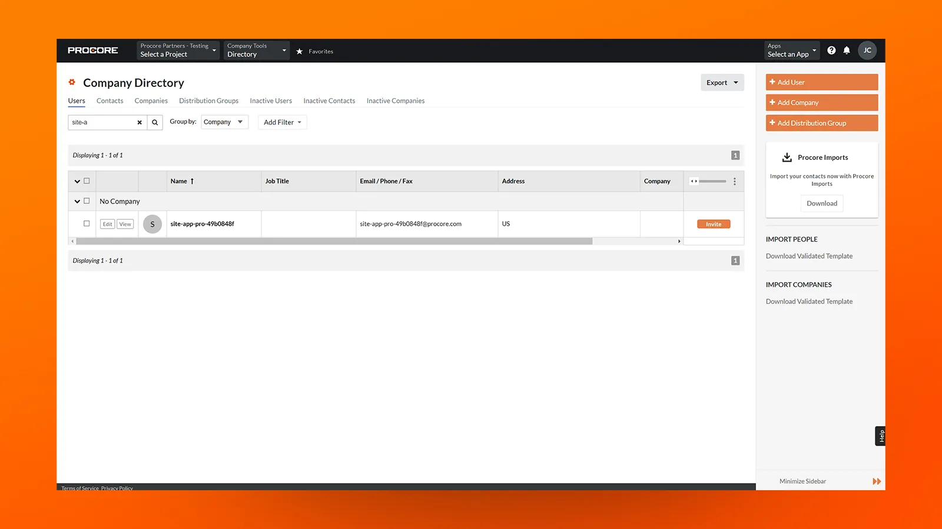942x529 pixels.
Task: Click the Favorites label
Action: click(321, 52)
